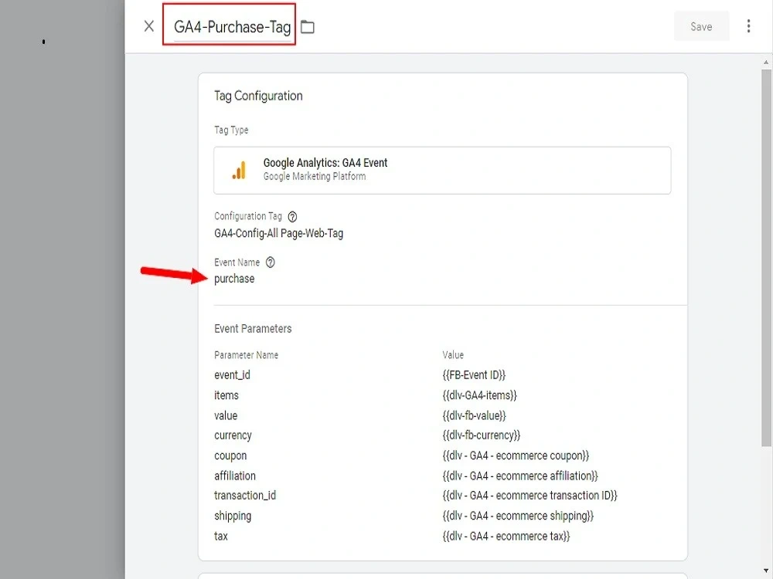Select the ecommerce coupon variable value
773x579 pixels.
516,456
